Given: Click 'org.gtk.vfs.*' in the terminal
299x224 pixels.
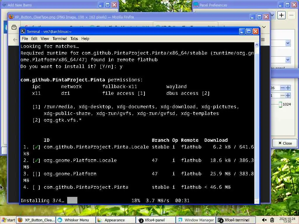Looking at the screenshot, I should point(62,120).
